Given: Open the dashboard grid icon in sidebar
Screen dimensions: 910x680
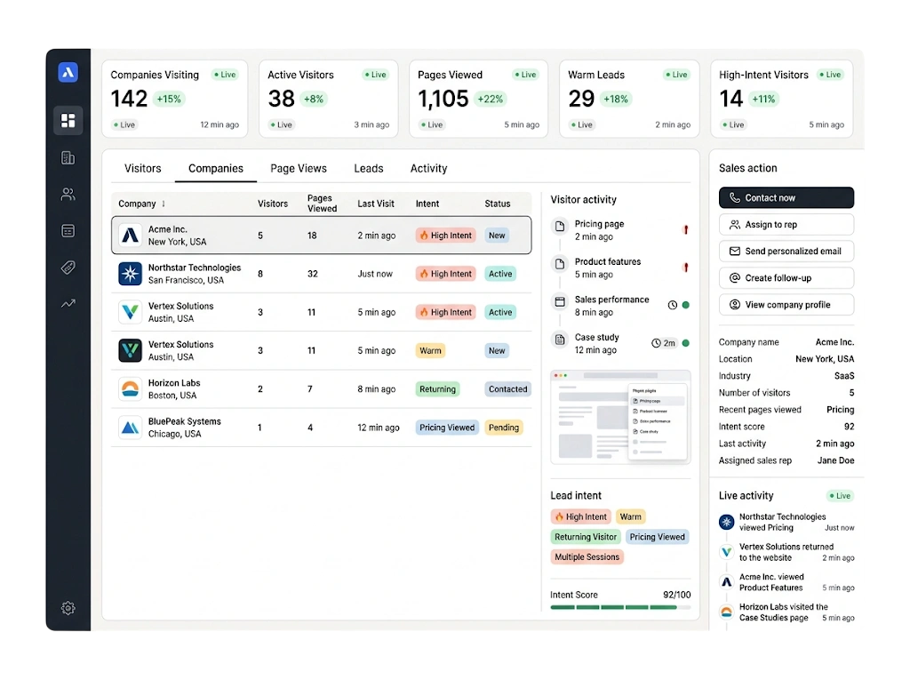Looking at the screenshot, I should pos(68,120).
